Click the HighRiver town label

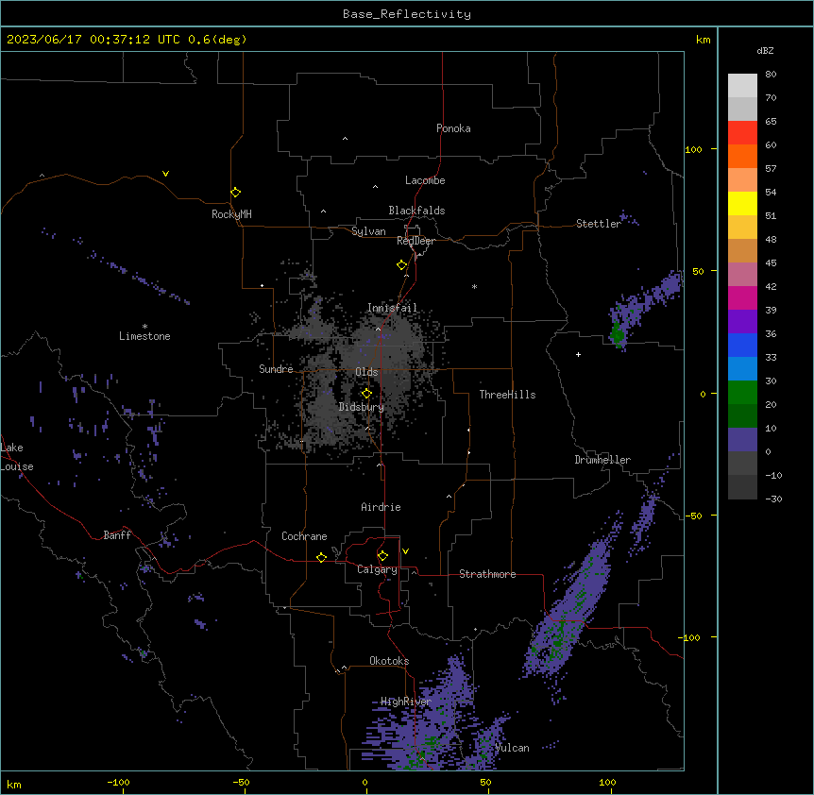coord(406,702)
